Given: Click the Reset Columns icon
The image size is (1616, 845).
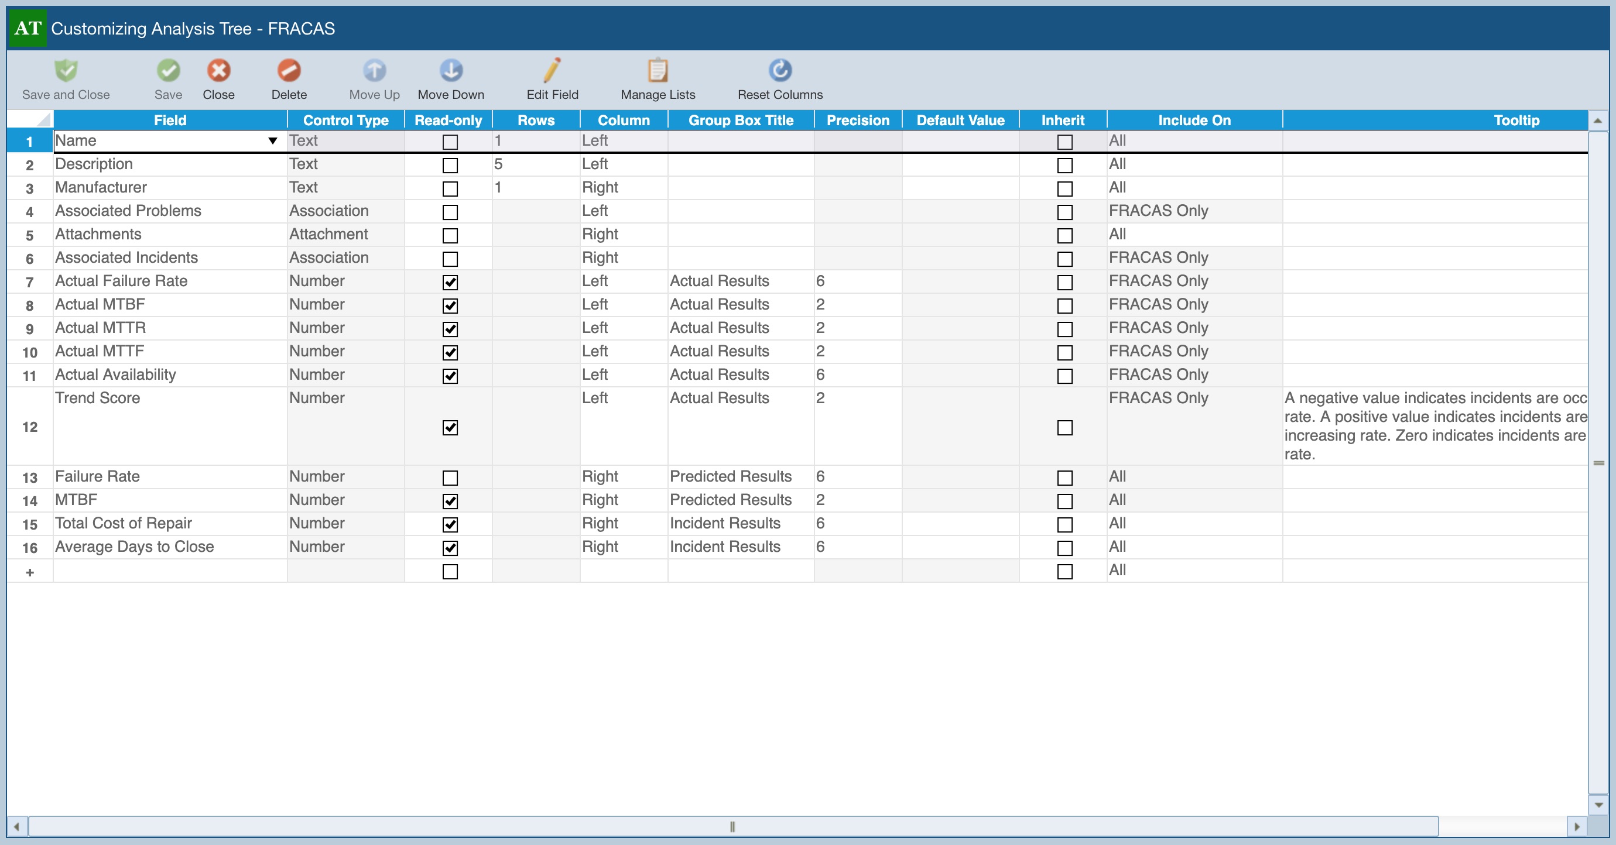Looking at the screenshot, I should [x=780, y=71].
